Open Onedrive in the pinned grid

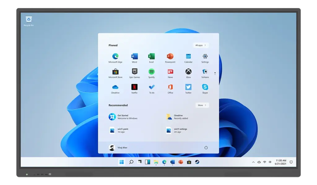(x=115, y=89)
